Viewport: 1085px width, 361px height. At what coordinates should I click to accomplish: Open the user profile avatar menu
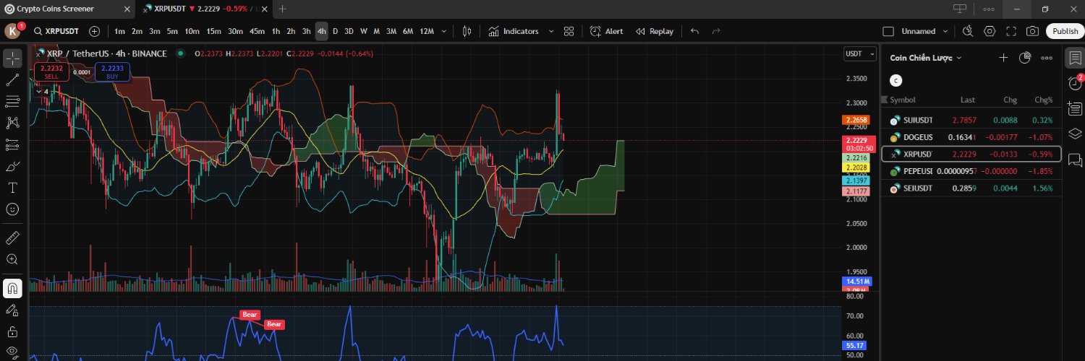[12, 31]
